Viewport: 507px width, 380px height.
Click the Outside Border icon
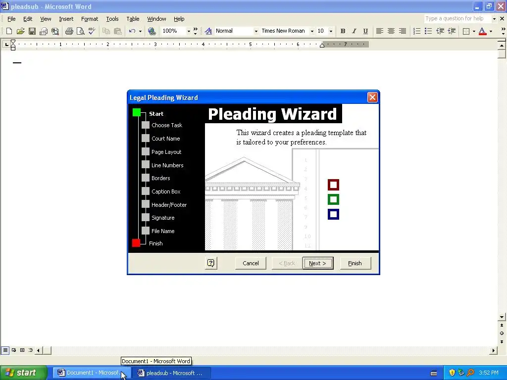466,31
